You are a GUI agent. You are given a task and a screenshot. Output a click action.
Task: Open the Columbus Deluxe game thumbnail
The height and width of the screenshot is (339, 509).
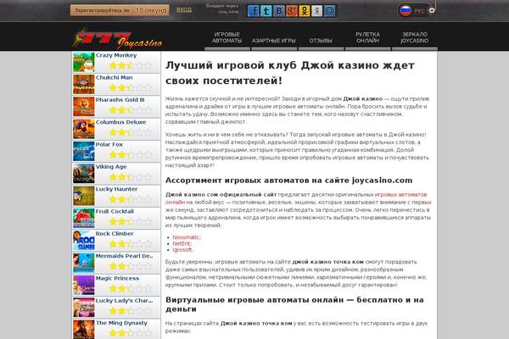click(84, 129)
